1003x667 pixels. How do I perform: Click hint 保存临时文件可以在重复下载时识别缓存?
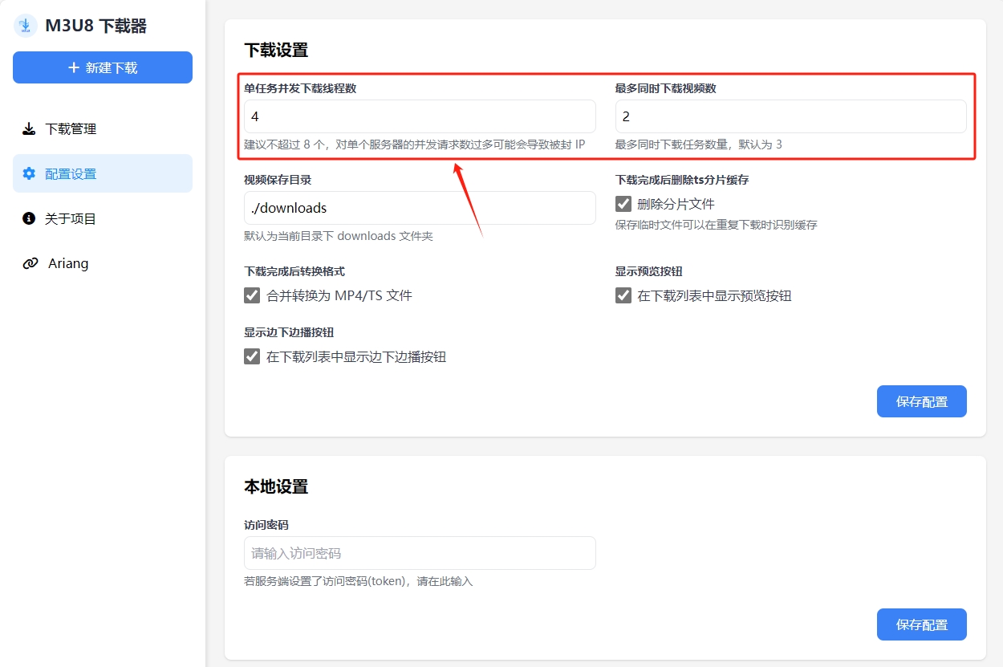click(x=717, y=225)
